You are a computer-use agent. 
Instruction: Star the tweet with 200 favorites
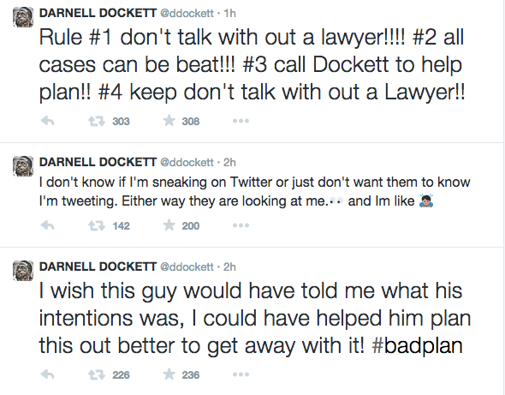pyautogui.click(x=169, y=225)
